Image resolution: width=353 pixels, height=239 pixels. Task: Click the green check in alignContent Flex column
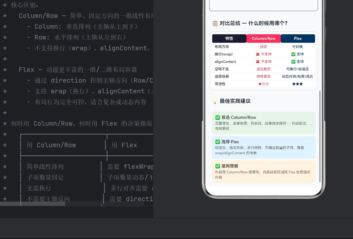[293, 61]
